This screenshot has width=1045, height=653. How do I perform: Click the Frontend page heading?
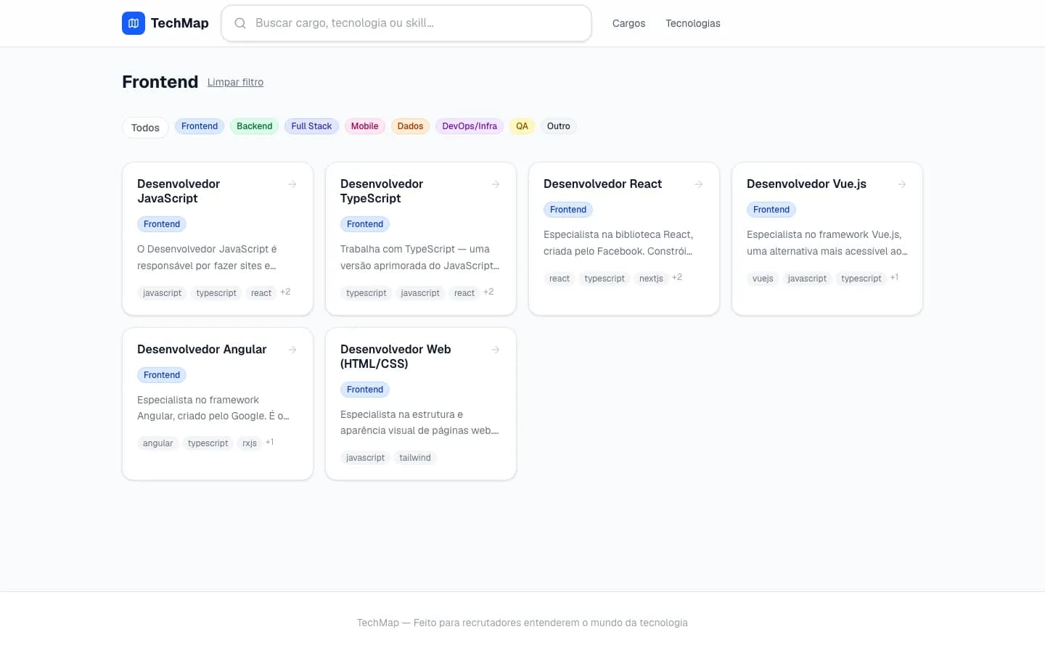[160, 82]
